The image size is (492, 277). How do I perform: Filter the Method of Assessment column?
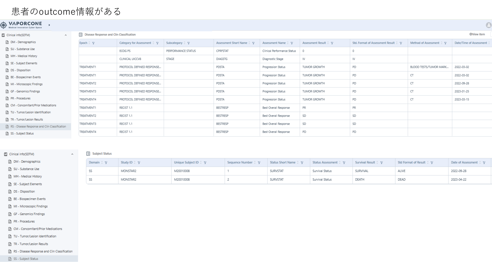(x=445, y=43)
